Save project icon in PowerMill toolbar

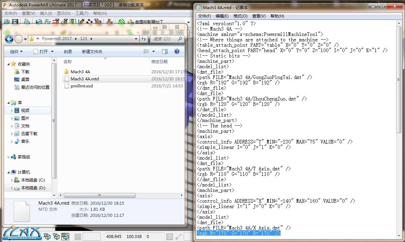coord(15,22)
